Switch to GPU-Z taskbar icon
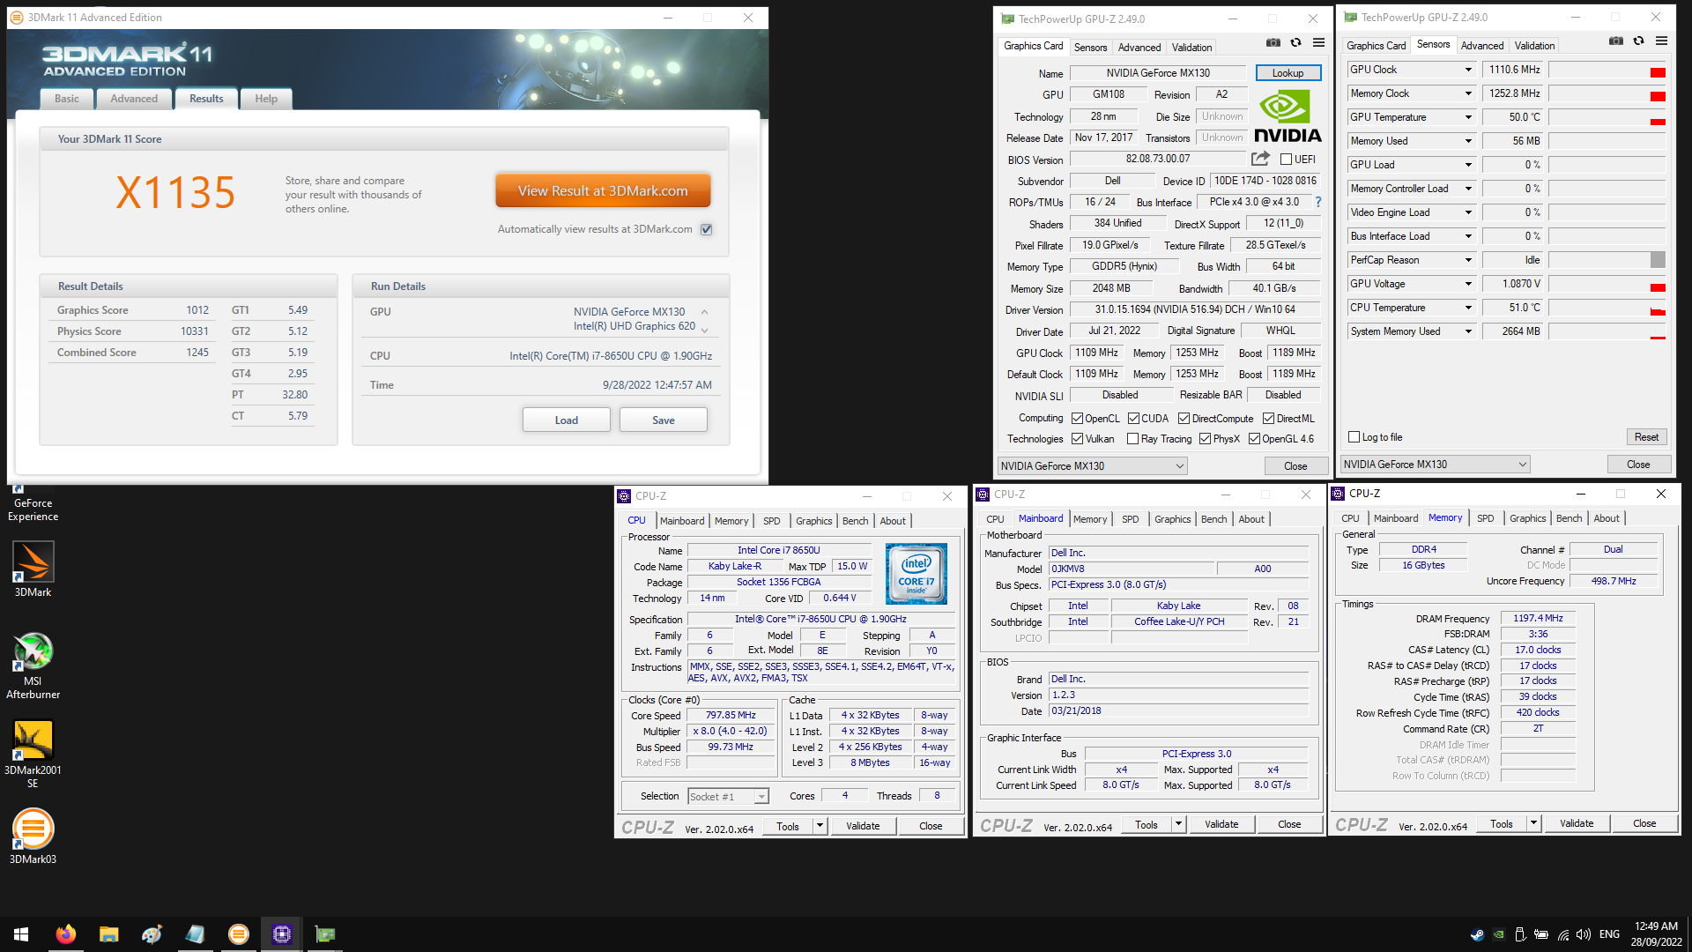This screenshot has height=952, width=1692. (325, 934)
